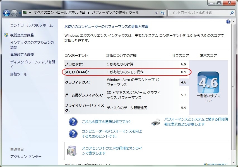Select パフォーマンスの情報とツール breadcrumb item

pos(115,13)
